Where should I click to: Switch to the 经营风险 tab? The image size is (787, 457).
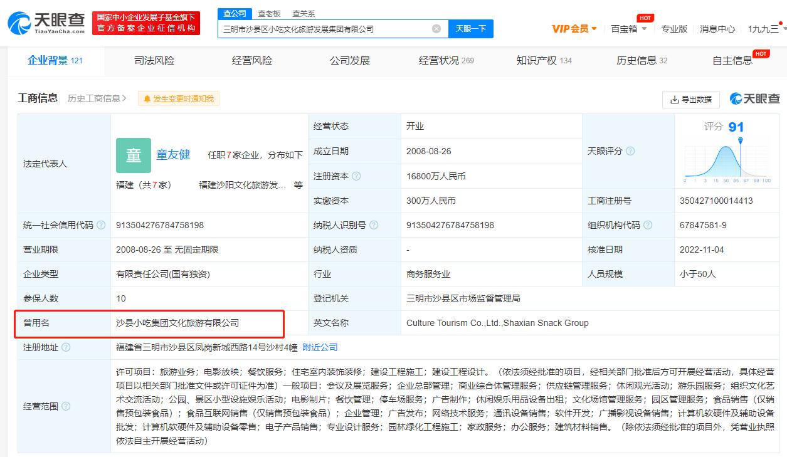tap(252, 61)
